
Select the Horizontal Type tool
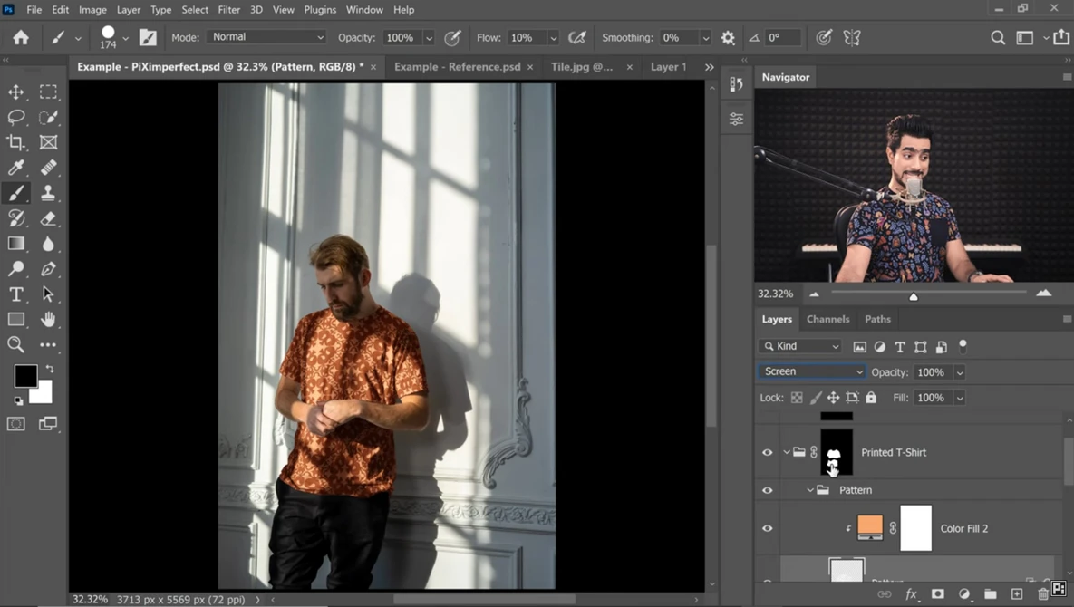pos(15,294)
